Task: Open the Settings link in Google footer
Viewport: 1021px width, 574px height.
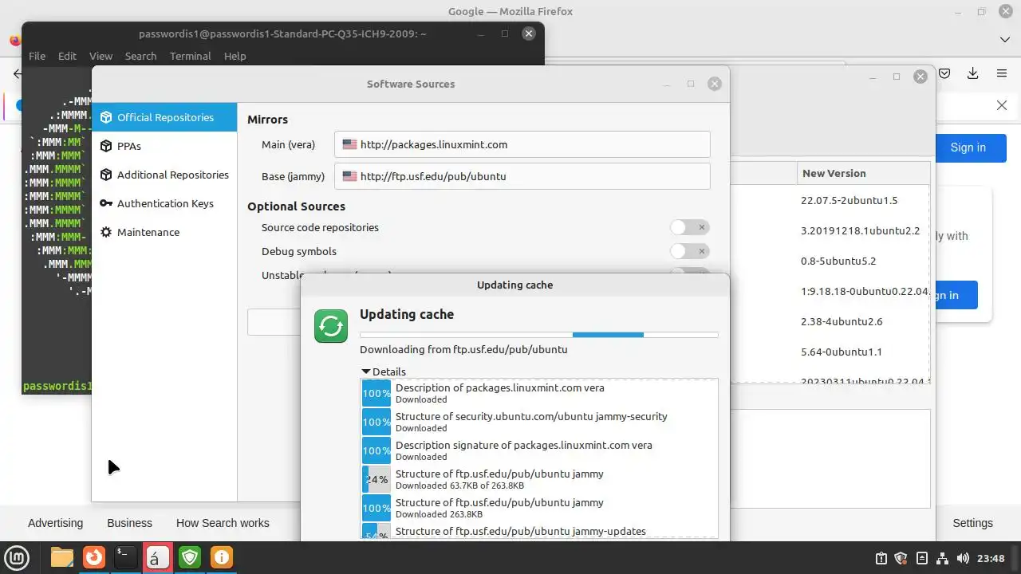Action: tap(972, 523)
